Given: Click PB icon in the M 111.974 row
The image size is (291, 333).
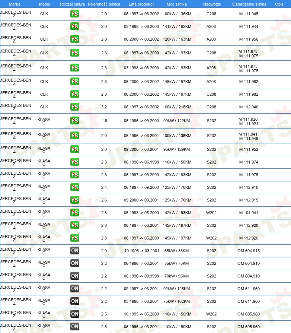Looking at the screenshot, I should (75, 162).
